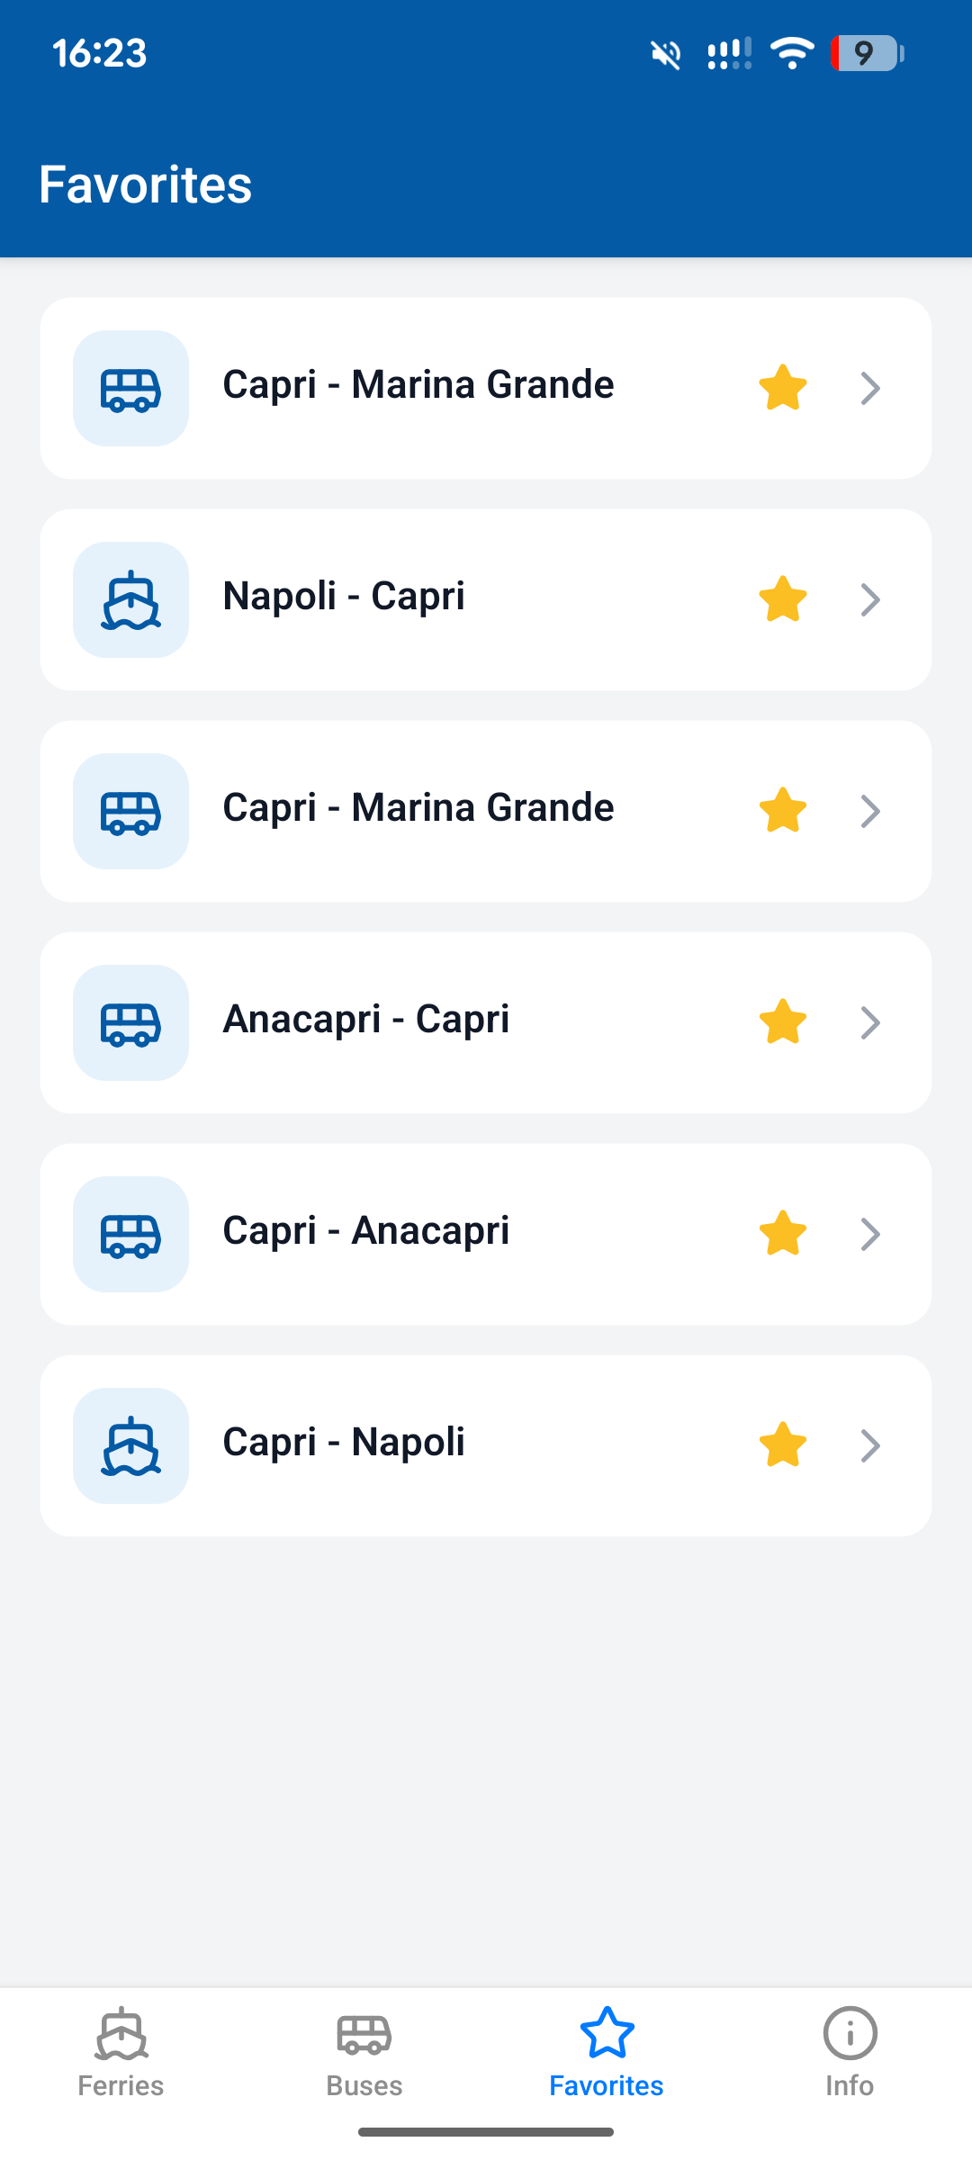Toggle the star on Anacapri - Capri

click(x=783, y=1022)
